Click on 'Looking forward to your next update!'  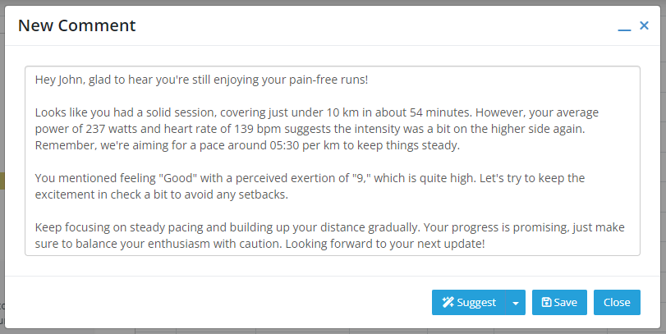pyautogui.click(x=385, y=244)
